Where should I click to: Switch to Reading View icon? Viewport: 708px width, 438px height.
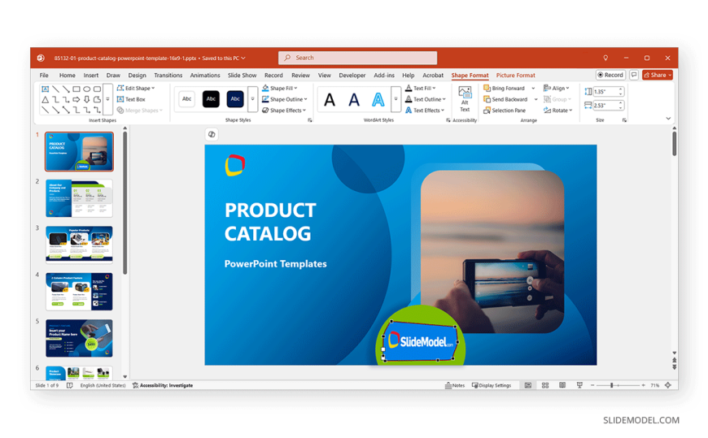[562, 385]
